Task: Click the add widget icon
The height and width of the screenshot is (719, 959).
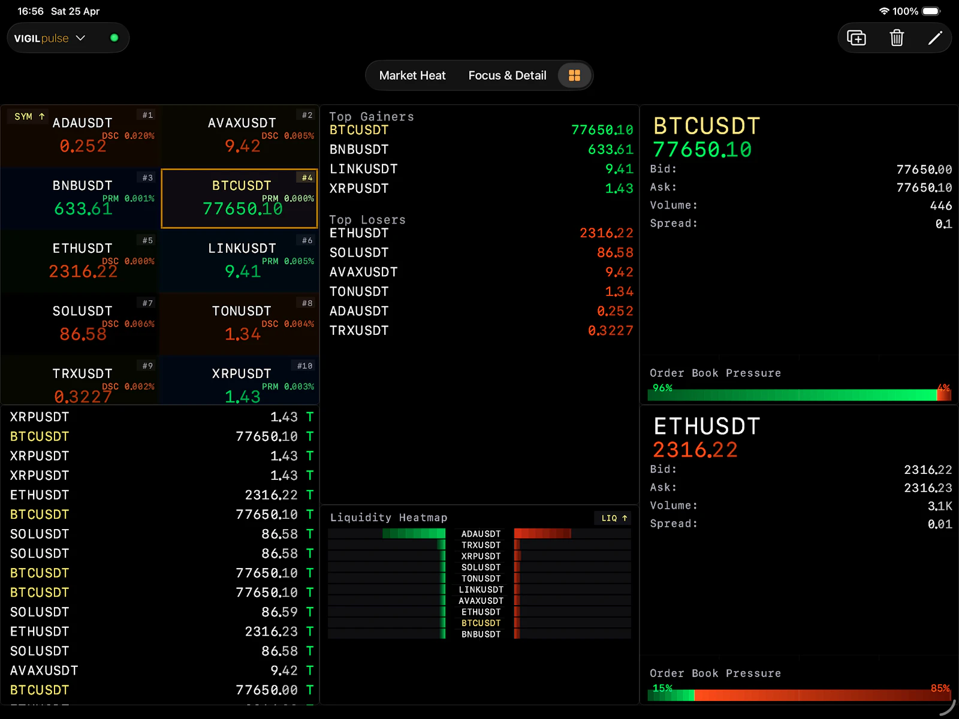Action: coord(857,38)
